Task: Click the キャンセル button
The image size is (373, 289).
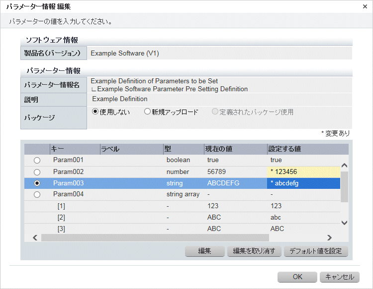Action: 340,277
